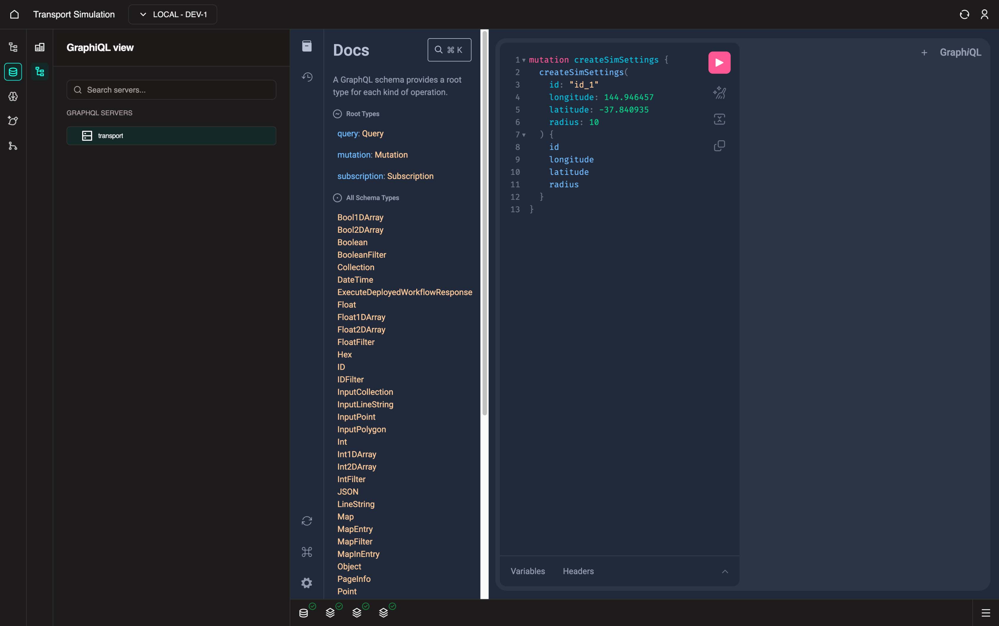Image resolution: width=999 pixels, height=626 pixels.
Task: Open the user profile icon
Action: 985,14
